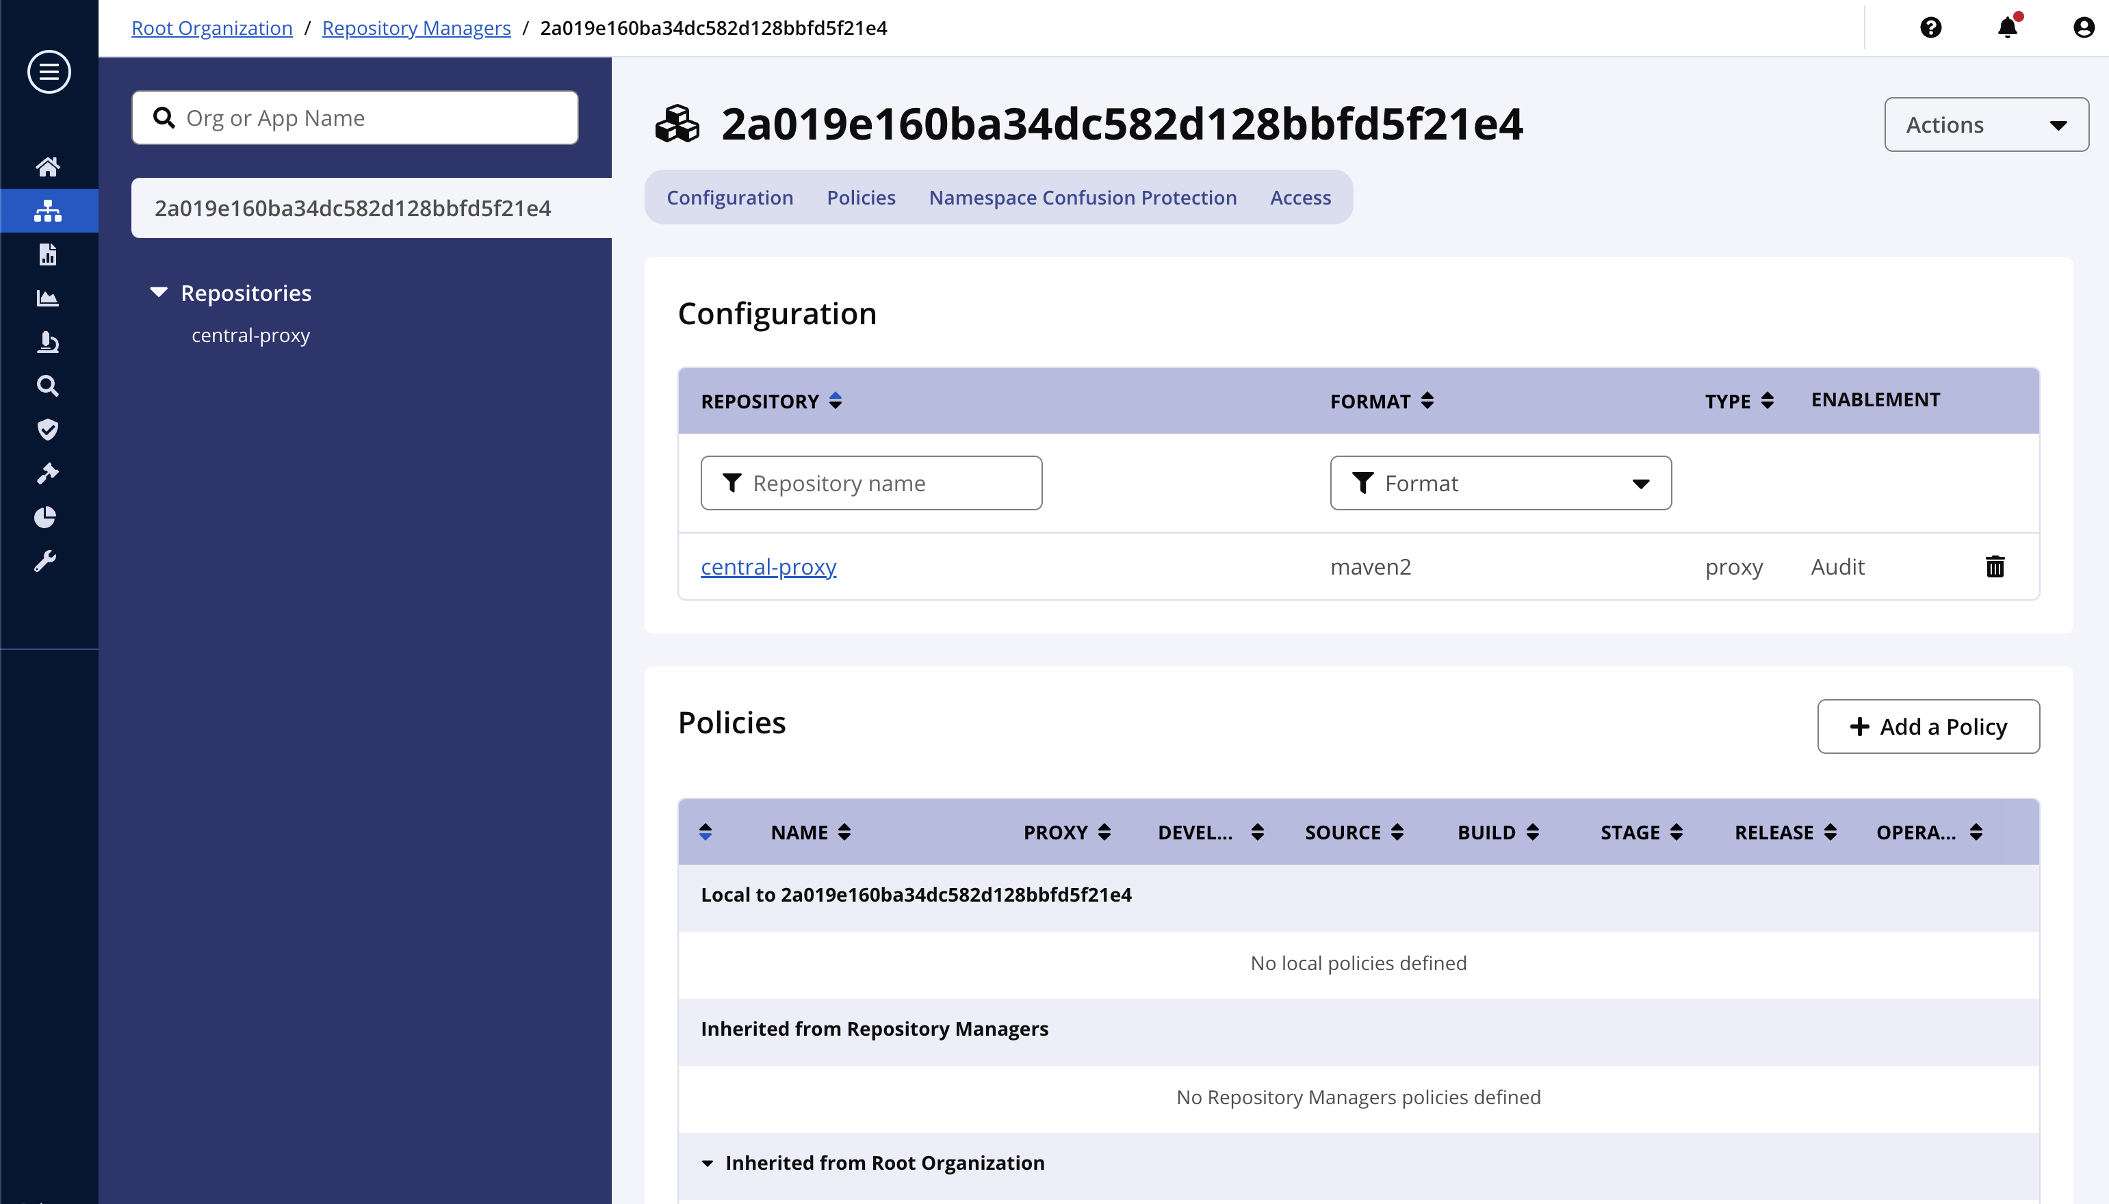Sort policies table by Stage column
This screenshot has width=2109, height=1204.
(x=1642, y=832)
